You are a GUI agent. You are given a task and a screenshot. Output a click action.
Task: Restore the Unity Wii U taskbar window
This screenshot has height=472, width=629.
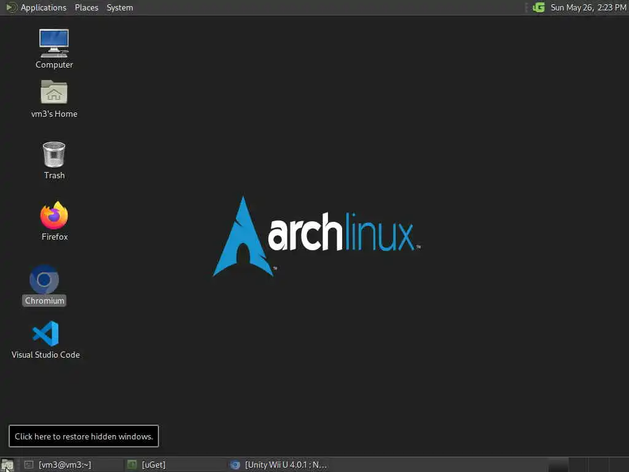(278, 465)
